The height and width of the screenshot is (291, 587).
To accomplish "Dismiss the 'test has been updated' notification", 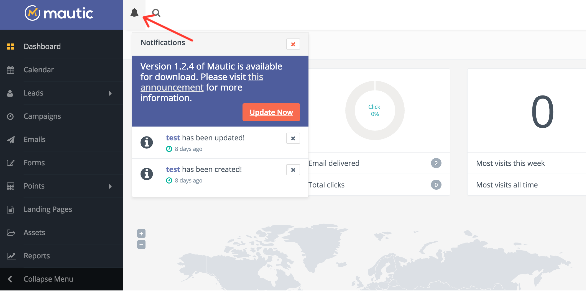I will pos(293,138).
